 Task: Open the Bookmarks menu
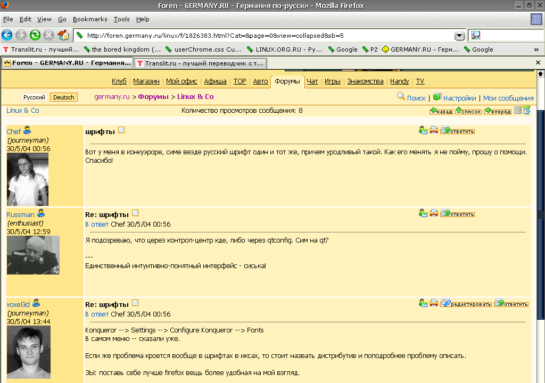[90, 19]
